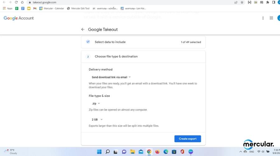280x156 pixels.
Task: Open the Google Docs bookmark icon
Action: [x=23, y=8]
